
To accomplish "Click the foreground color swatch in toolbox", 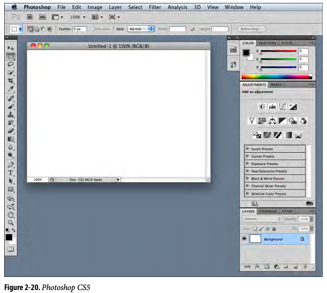I will tap(9, 237).
